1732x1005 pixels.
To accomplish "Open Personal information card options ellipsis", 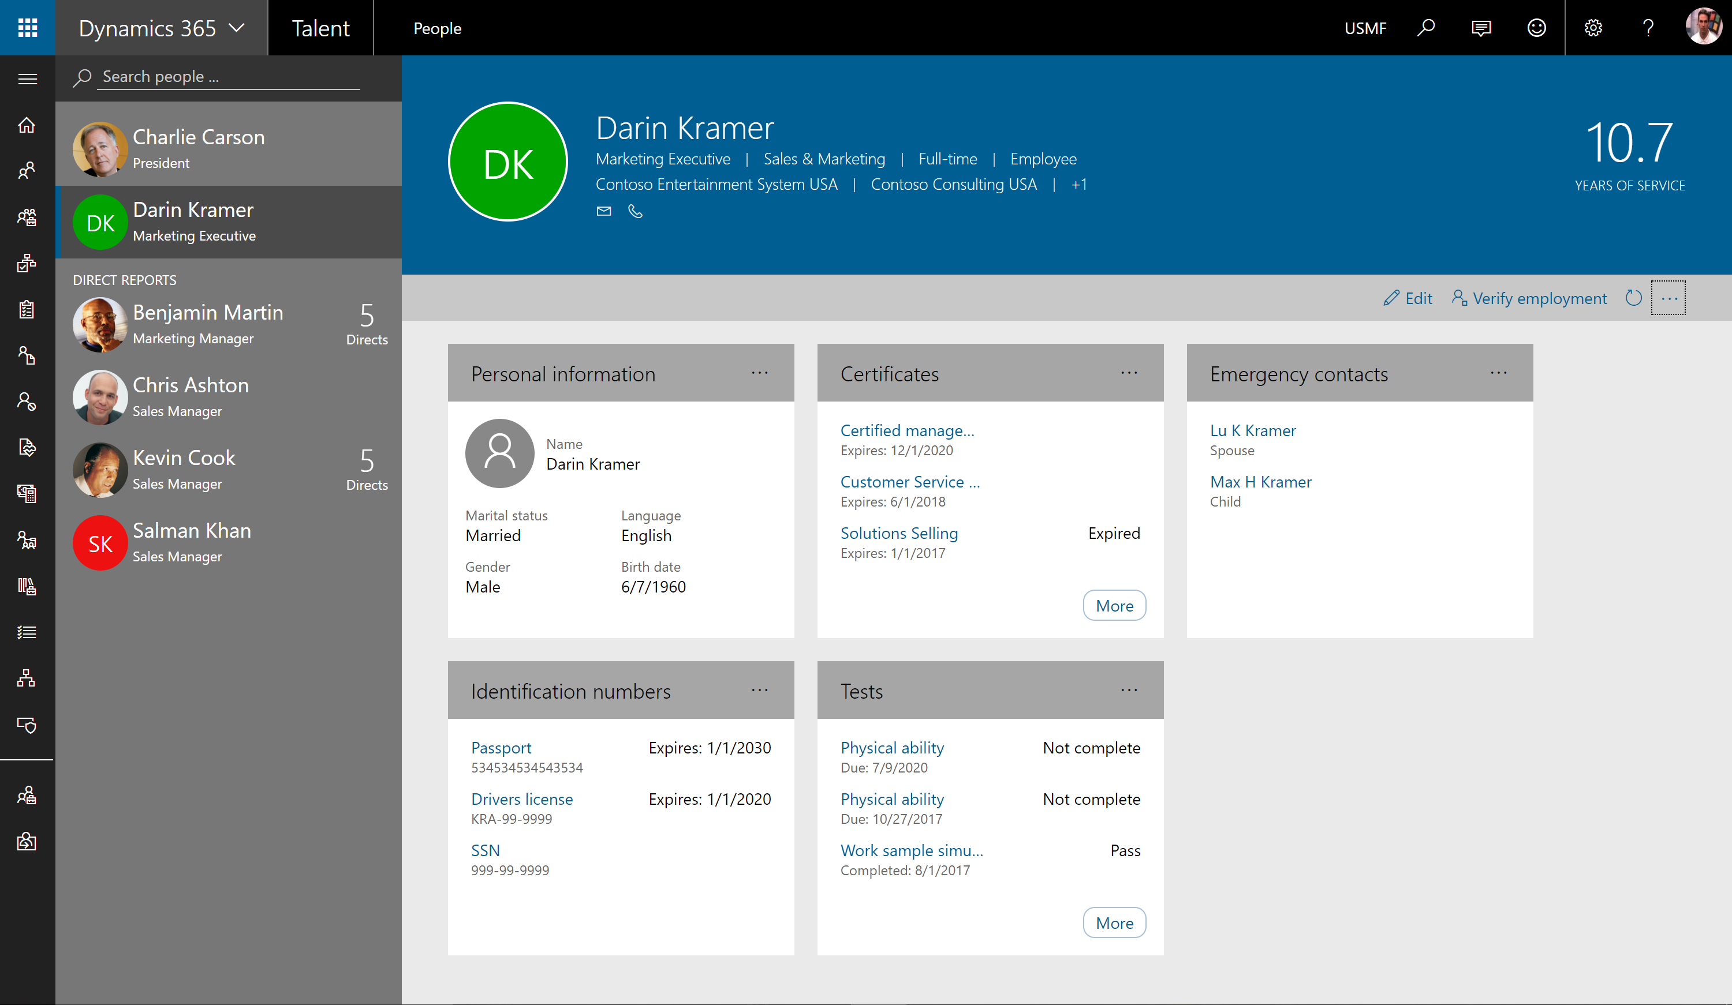I will pos(759,373).
